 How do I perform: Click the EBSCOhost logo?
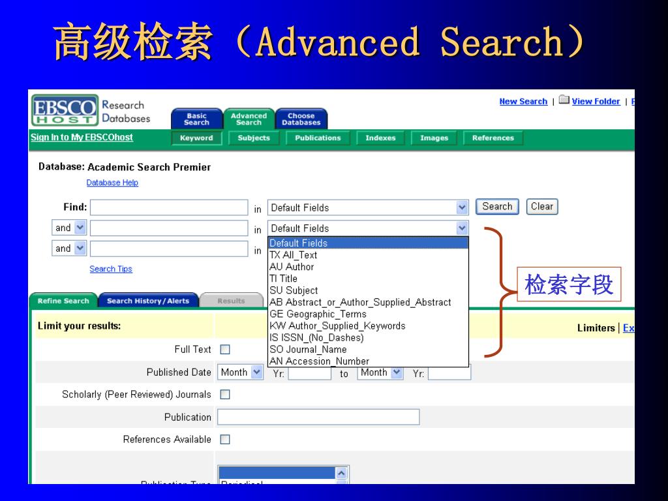[x=65, y=110]
